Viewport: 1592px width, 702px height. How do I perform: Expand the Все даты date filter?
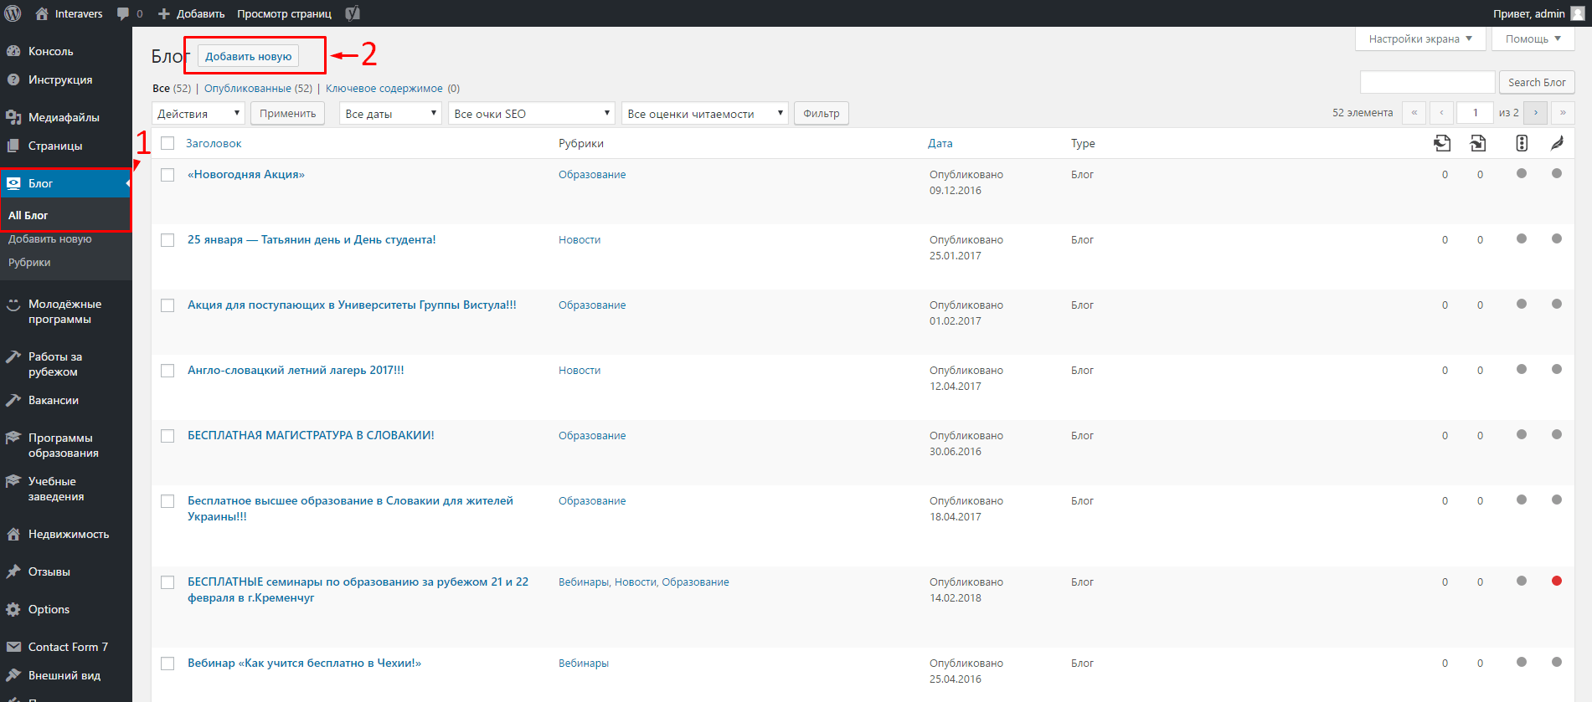391,114
